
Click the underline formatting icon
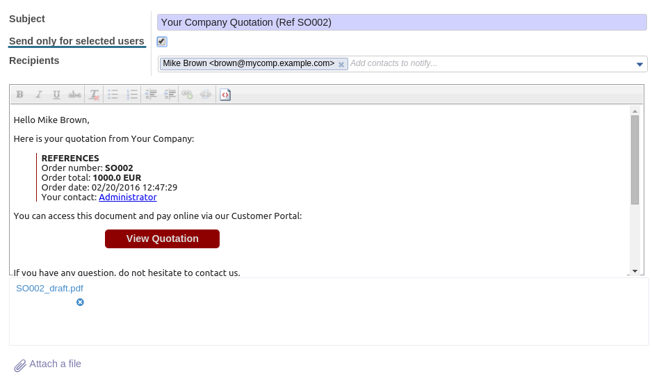pyautogui.click(x=57, y=95)
